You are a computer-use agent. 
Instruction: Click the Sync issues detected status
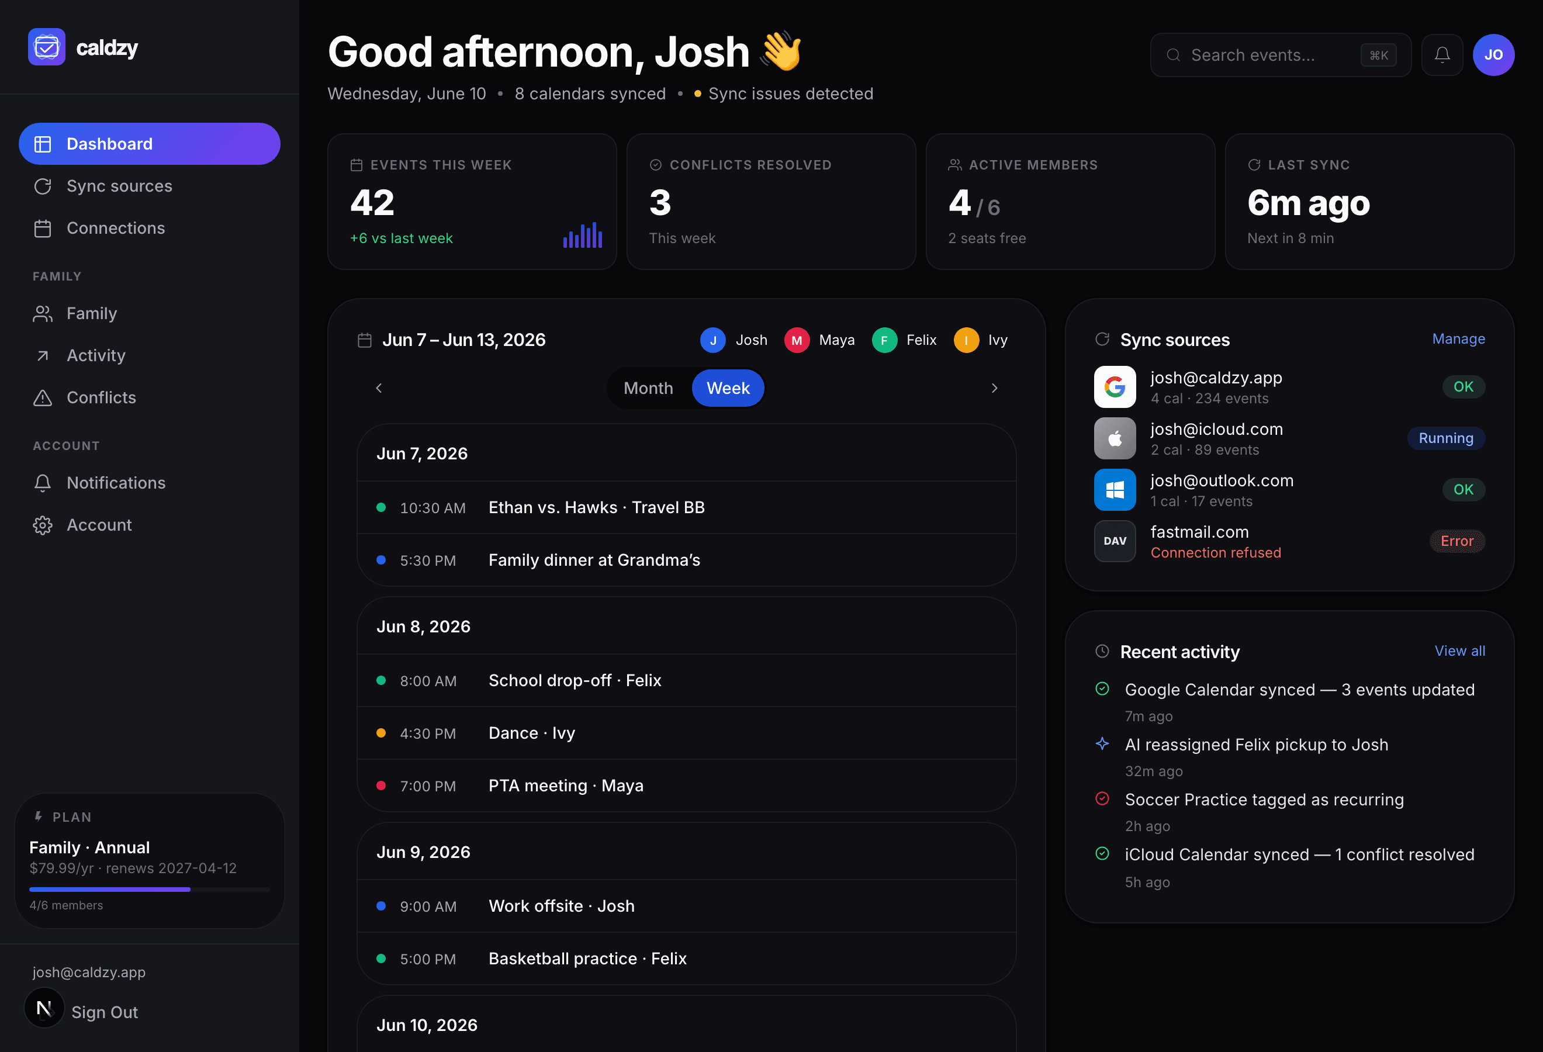pos(783,94)
